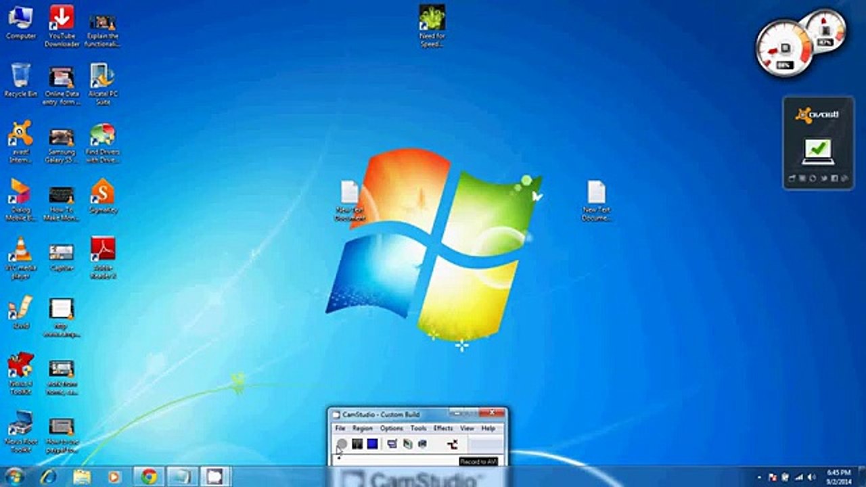
Task: Open the Windows Start menu
Action: click(x=14, y=476)
